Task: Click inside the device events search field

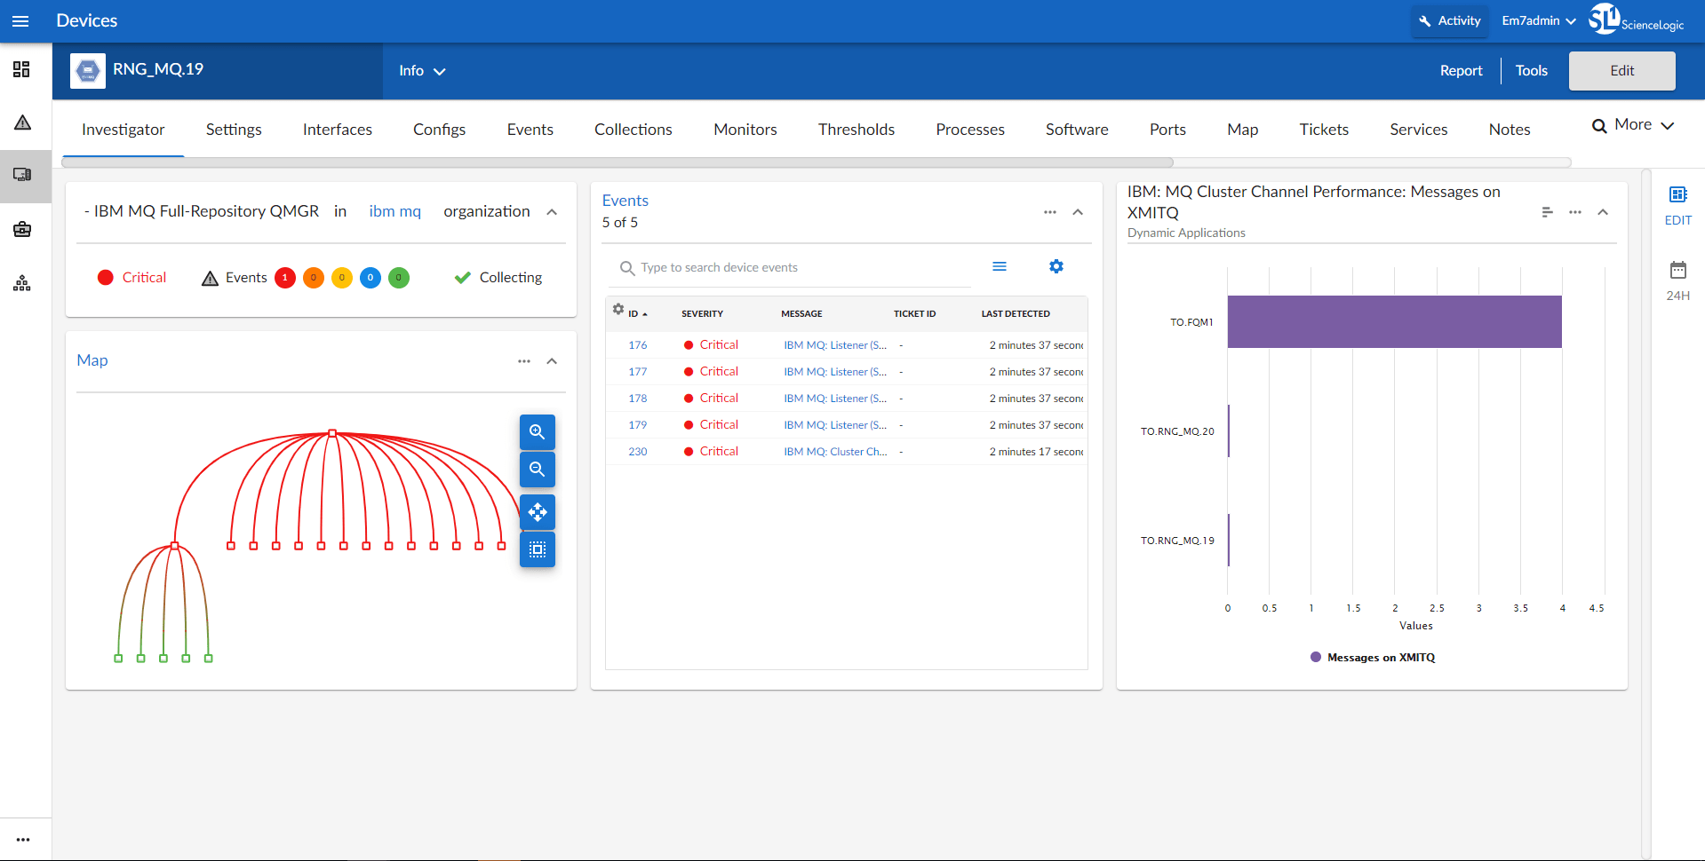Action: click(x=791, y=266)
